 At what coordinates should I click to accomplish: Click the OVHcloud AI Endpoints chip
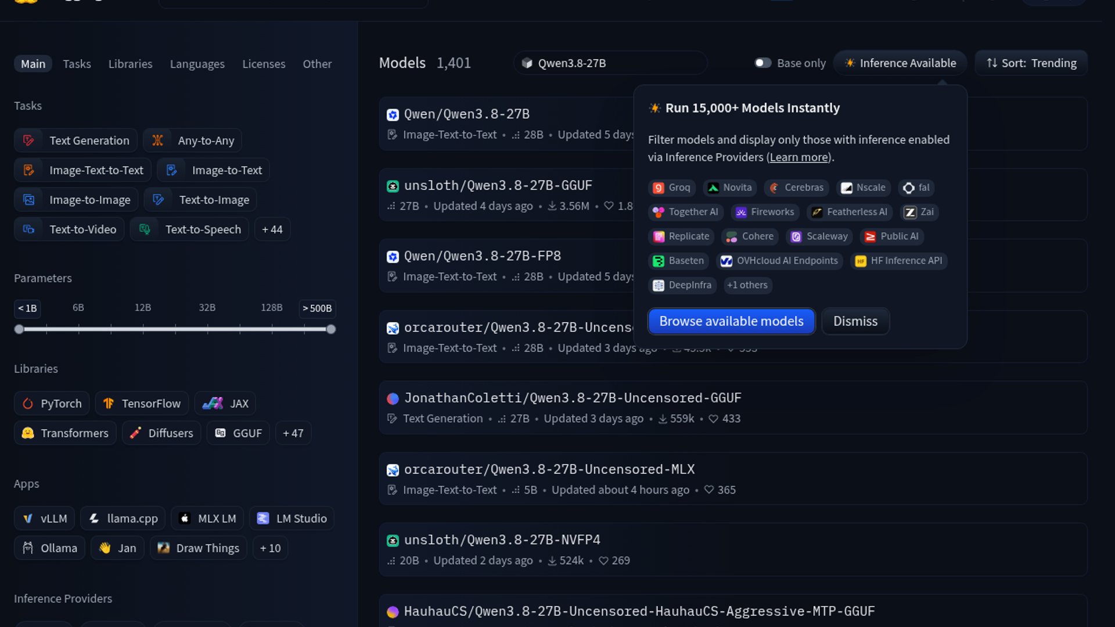(x=779, y=261)
